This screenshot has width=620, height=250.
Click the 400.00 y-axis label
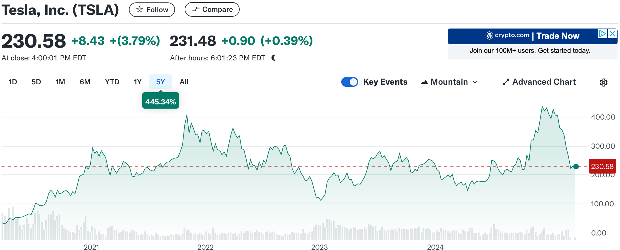[603, 117]
